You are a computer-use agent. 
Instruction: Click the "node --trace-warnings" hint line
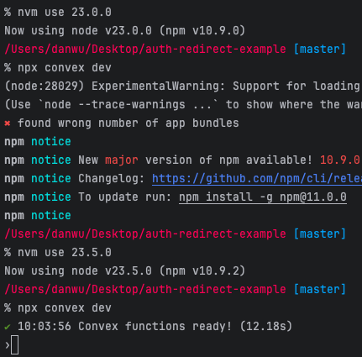[x=183, y=105]
